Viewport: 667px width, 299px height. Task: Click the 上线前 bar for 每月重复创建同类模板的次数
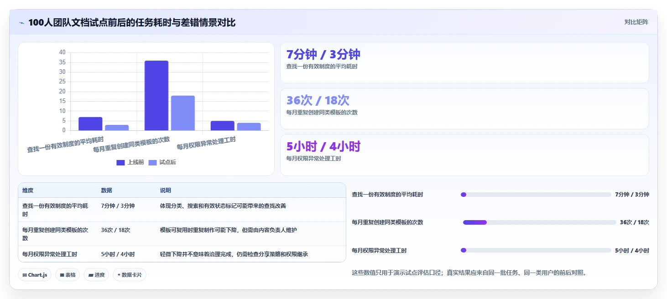[156, 96]
